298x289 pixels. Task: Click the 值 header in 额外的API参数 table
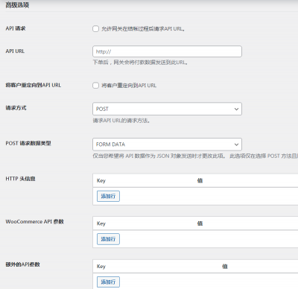tap(225, 267)
